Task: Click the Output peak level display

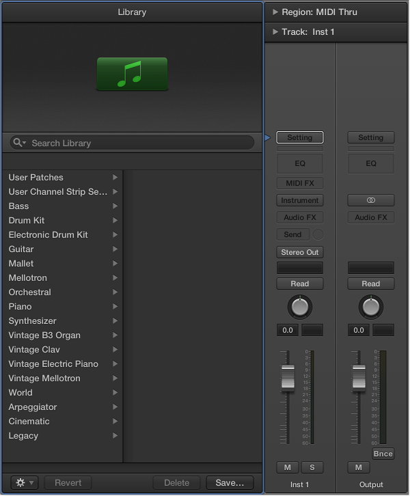Action: tap(383, 330)
